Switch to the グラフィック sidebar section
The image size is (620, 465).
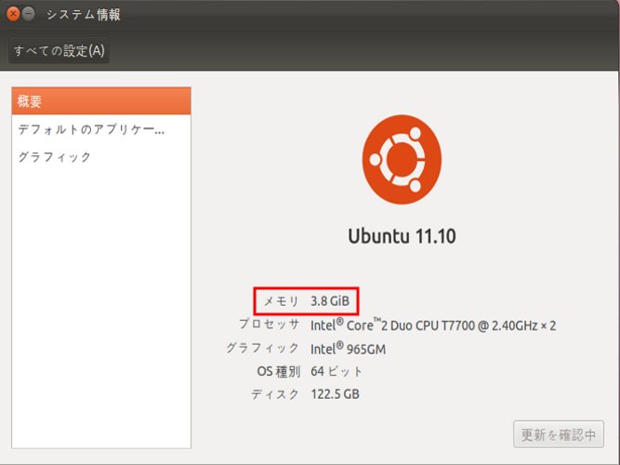pyautogui.click(x=101, y=157)
